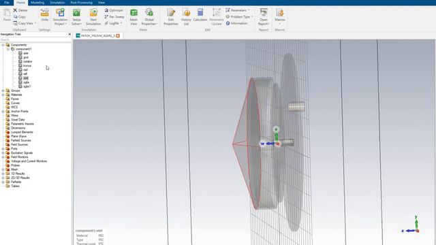436x245 pixels.
Task: Expand the Ports tree node
Action: 3,148
